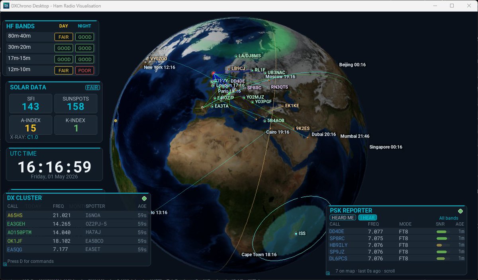Click the A-INDEX value 15
478x280 pixels.
pos(31,128)
